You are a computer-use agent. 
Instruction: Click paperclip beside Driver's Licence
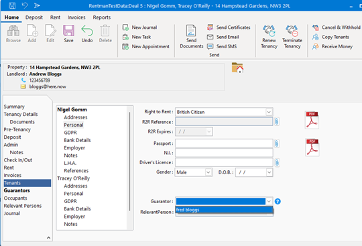[x=277, y=162]
